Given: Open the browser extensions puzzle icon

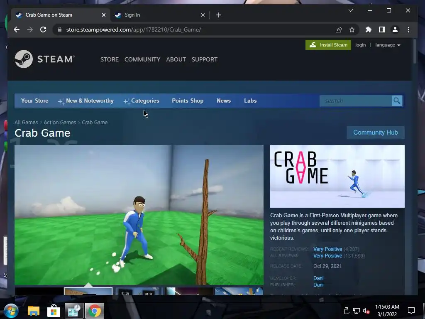Looking at the screenshot, I should click(369, 29).
